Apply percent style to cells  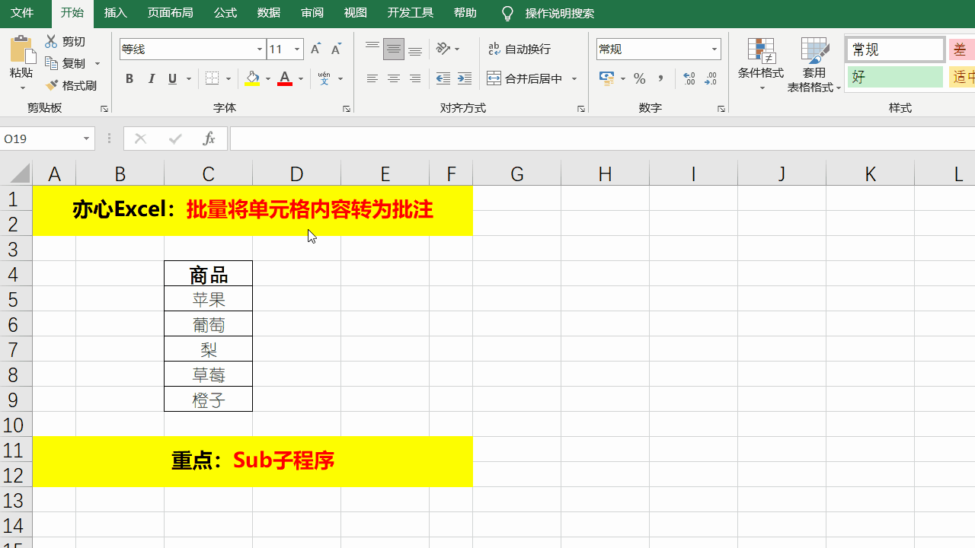pyautogui.click(x=640, y=78)
